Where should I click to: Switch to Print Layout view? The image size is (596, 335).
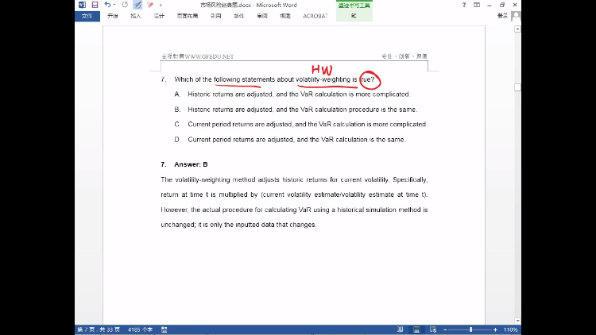[x=416, y=329]
